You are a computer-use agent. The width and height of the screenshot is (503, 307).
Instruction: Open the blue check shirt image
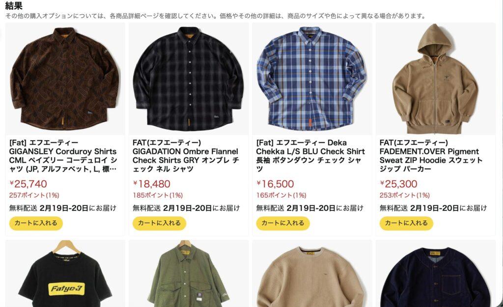tap(312, 79)
